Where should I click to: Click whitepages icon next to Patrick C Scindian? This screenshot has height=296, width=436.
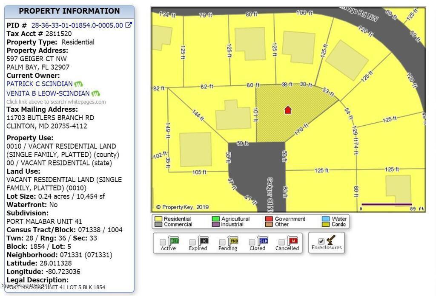(x=78, y=84)
